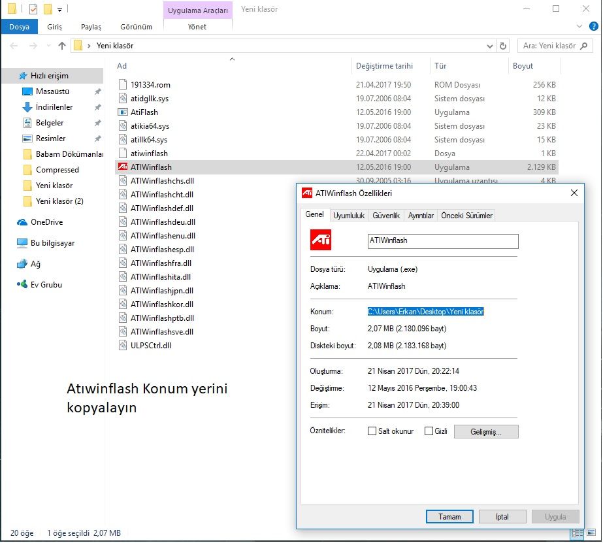Close the ATIWinflash Özellikleri dialog
603x543 pixels.
point(574,193)
